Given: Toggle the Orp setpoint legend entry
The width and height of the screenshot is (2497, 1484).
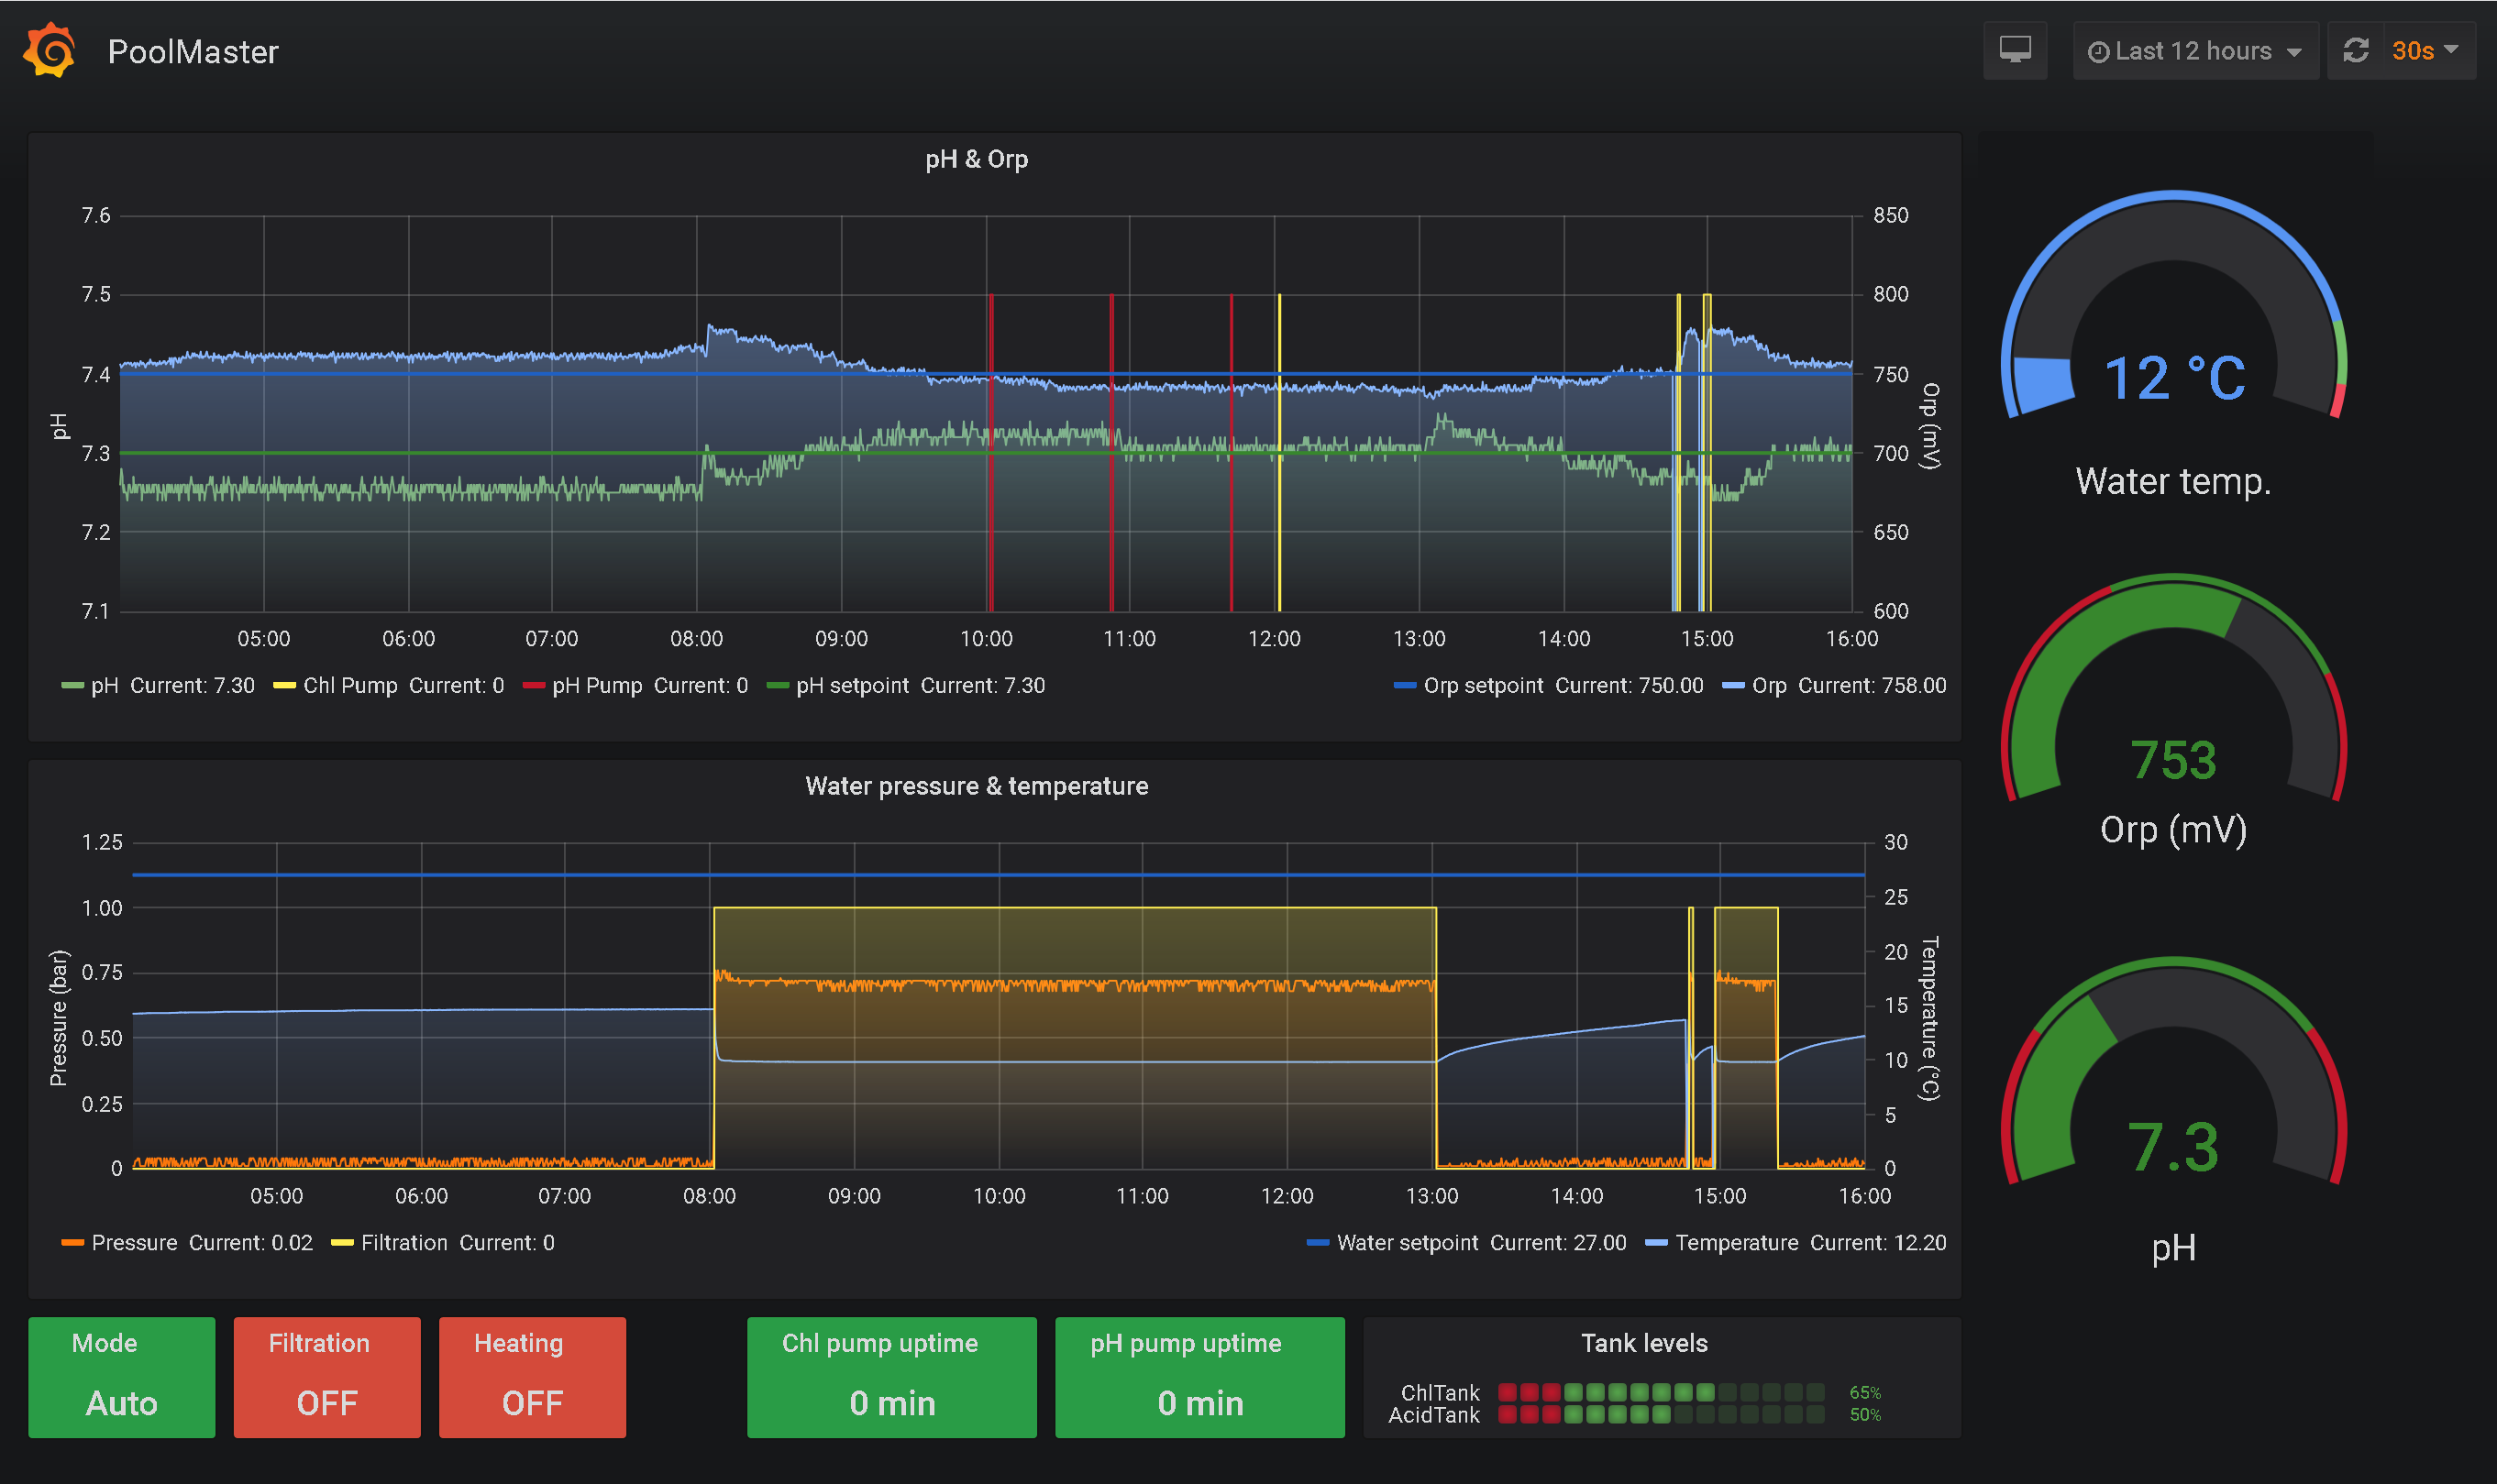Looking at the screenshot, I should [x=1483, y=686].
